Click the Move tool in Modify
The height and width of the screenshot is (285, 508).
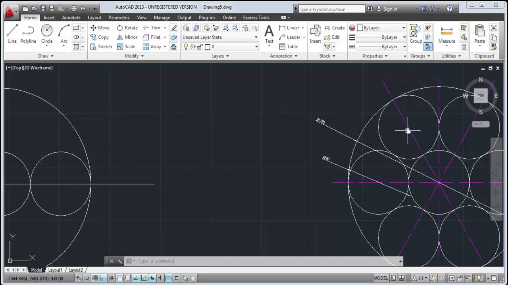point(100,28)
